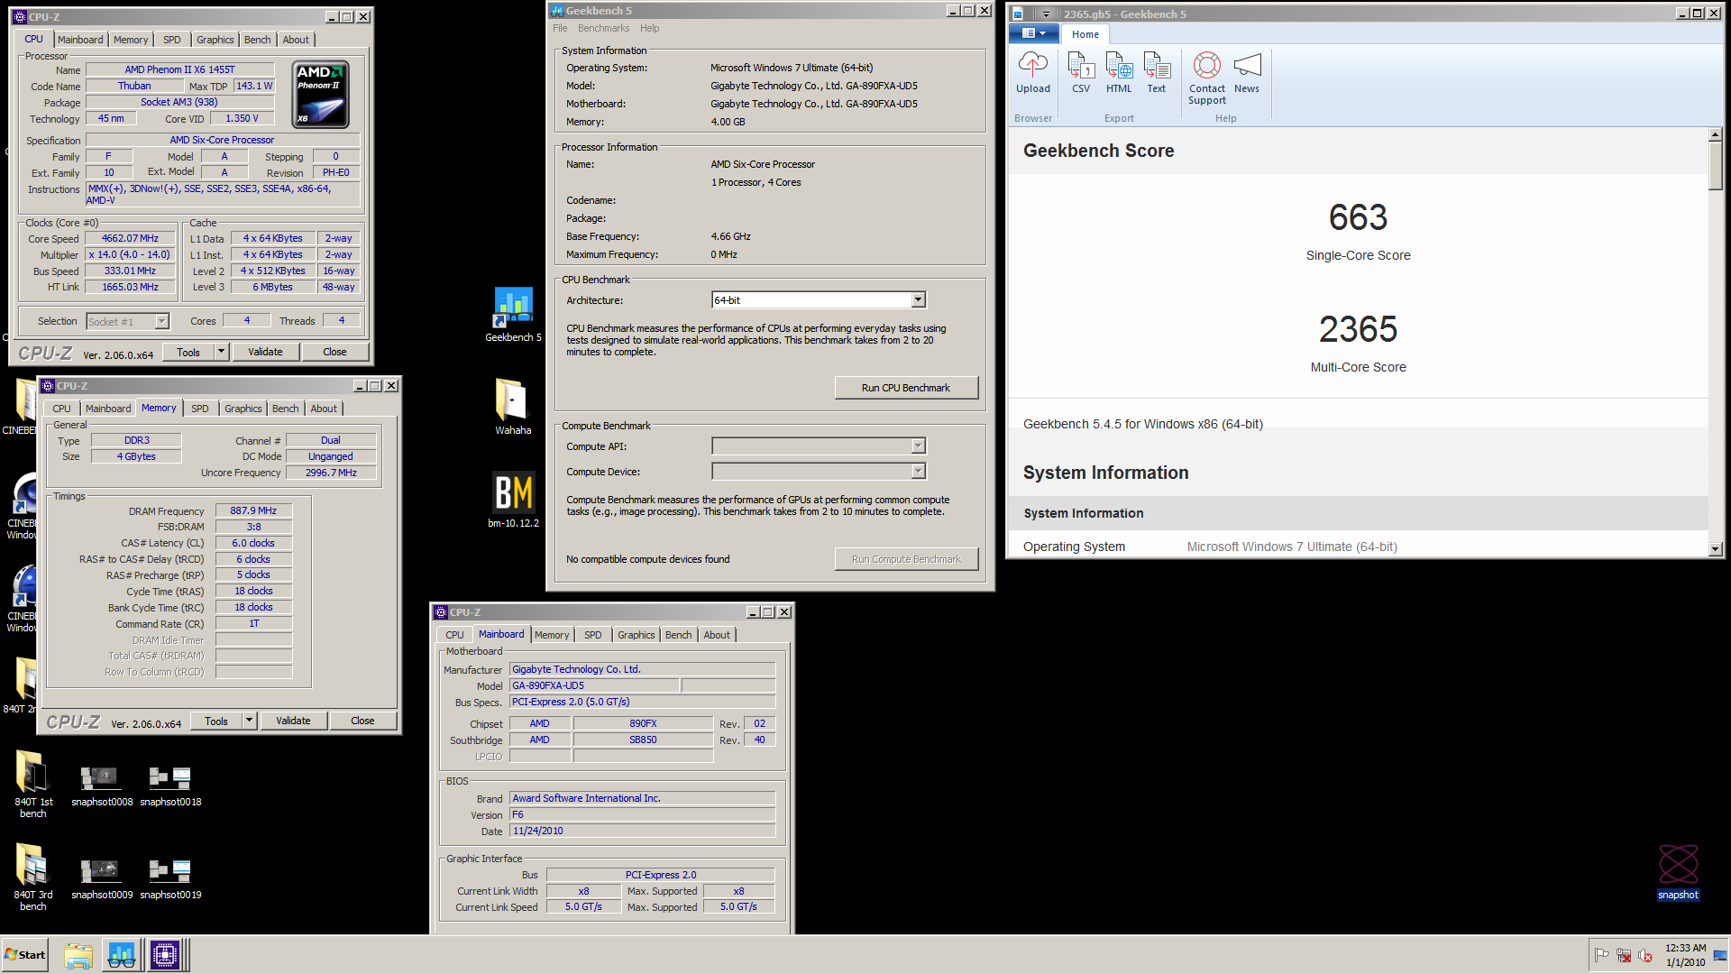The image size is (1731, 974).
Task: Export results as CSV
Action: 1080,72
